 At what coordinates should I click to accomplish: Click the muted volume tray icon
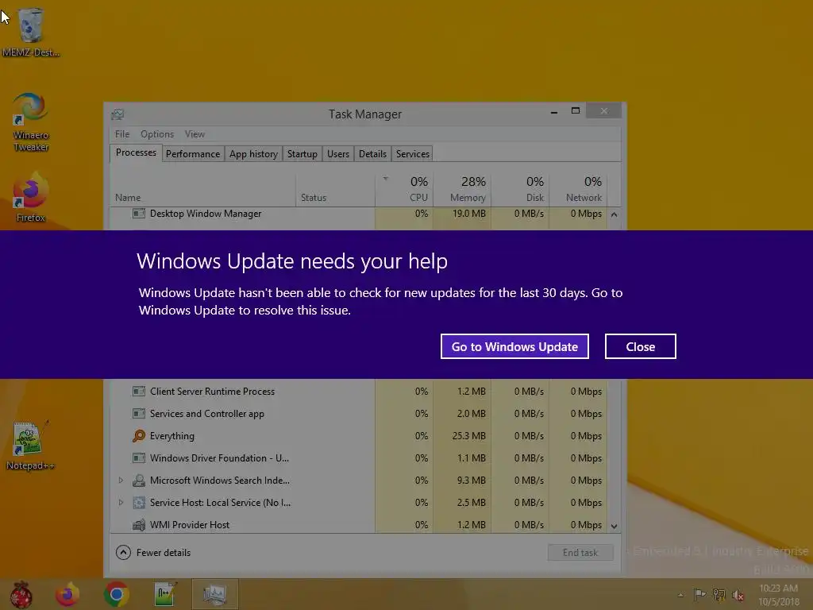pyautogui.click(x=738, y=595)
